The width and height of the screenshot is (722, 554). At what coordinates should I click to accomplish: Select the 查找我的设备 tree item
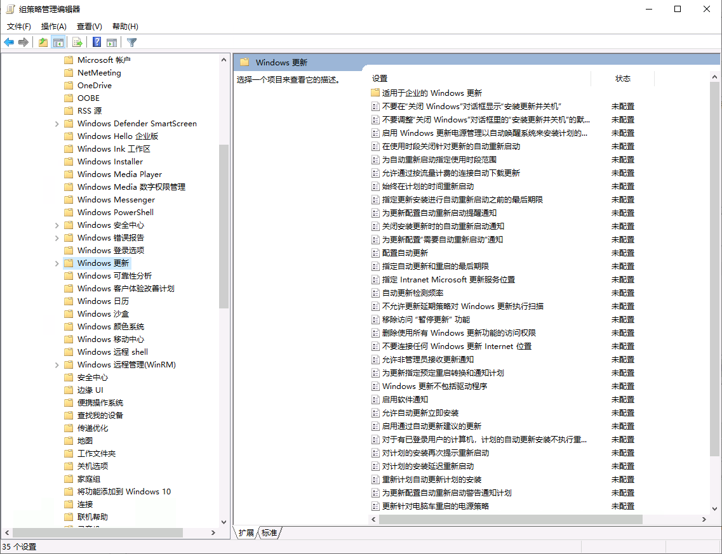click(100, 416)
